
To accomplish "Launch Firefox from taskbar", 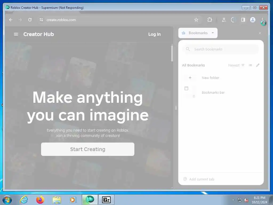I will pos(40,200).
